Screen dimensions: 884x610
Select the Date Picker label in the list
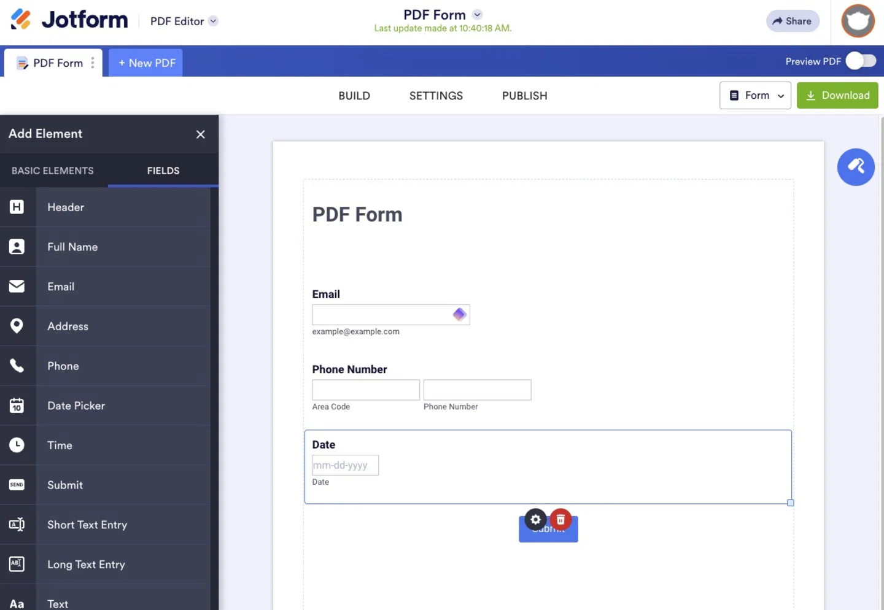[76, 406]
